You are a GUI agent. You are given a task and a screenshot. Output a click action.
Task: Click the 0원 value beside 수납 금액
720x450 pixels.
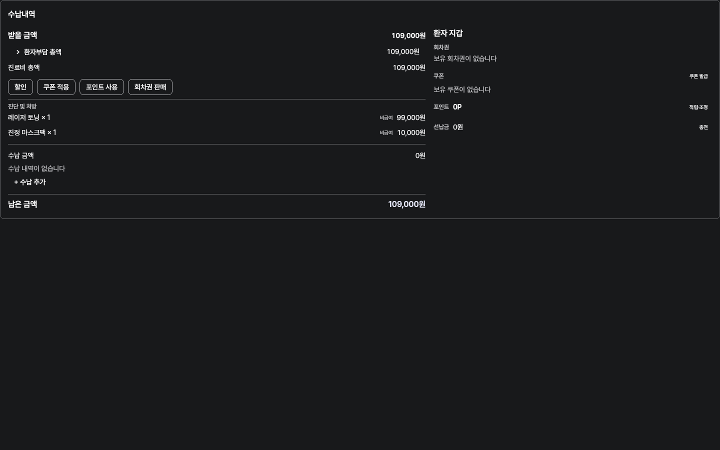click(420, 155)
